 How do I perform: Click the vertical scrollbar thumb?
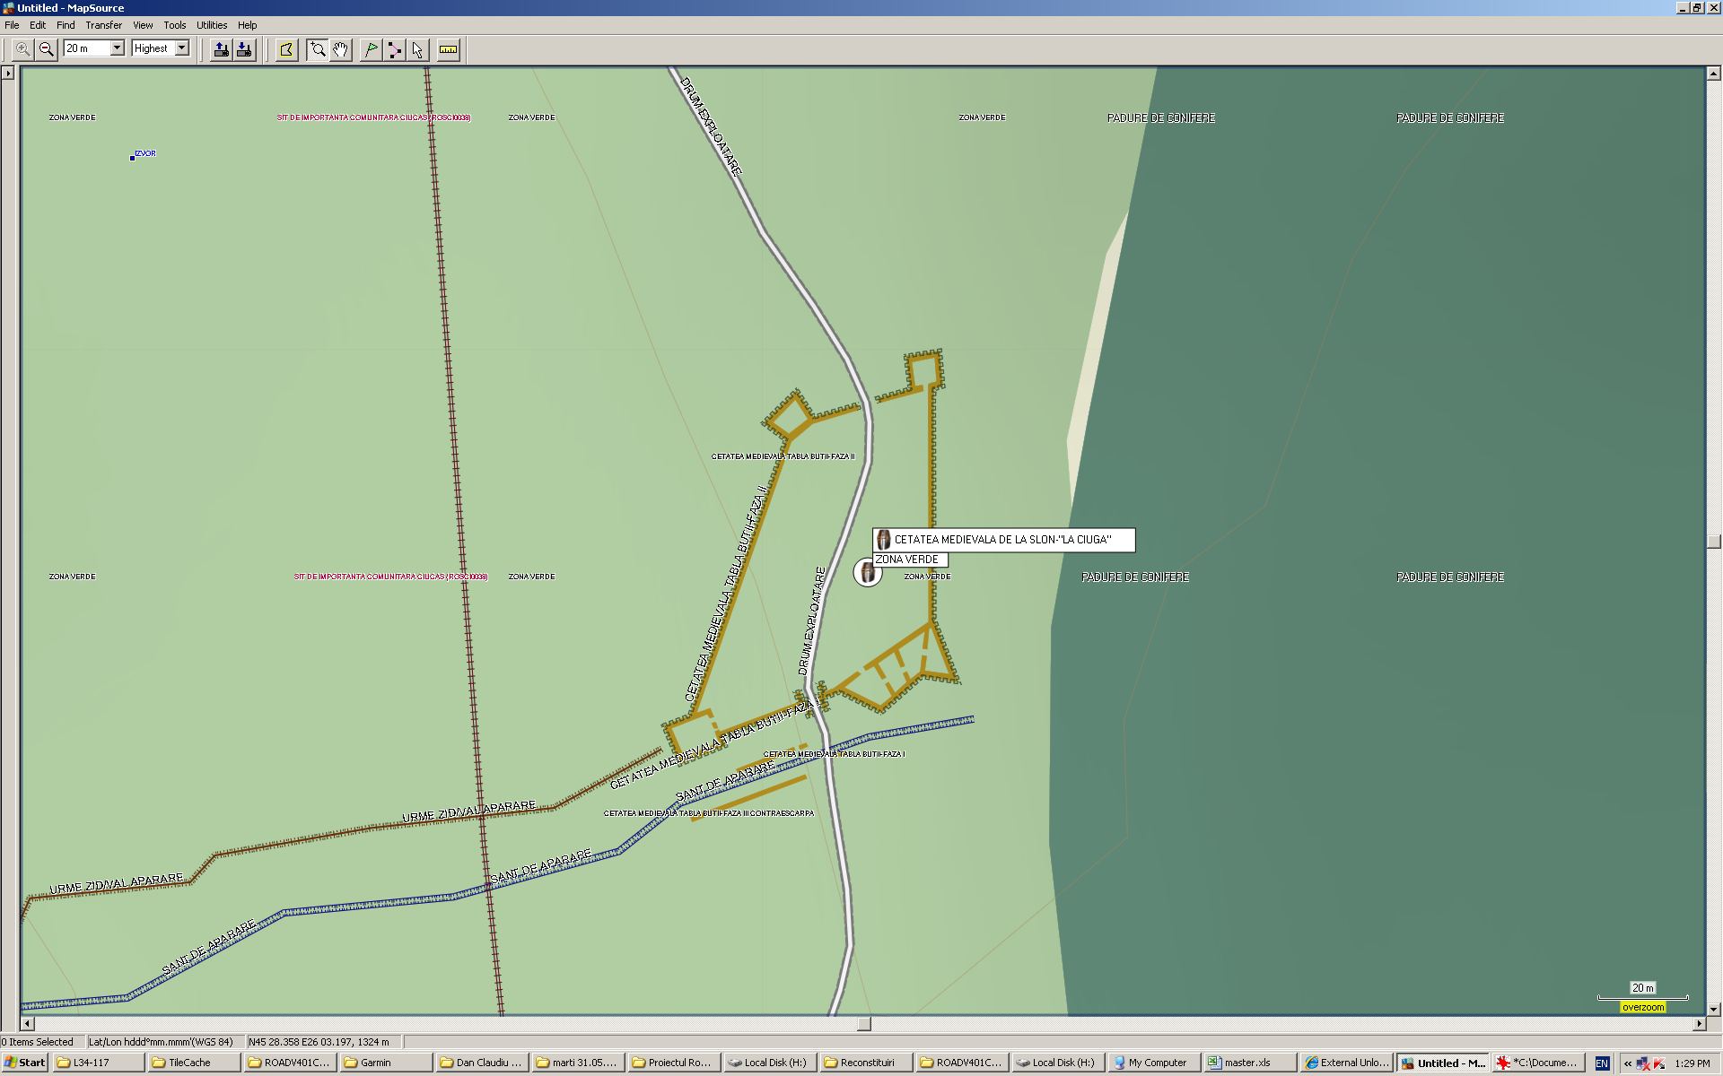pyautogui.click(x=1714, y=541)
